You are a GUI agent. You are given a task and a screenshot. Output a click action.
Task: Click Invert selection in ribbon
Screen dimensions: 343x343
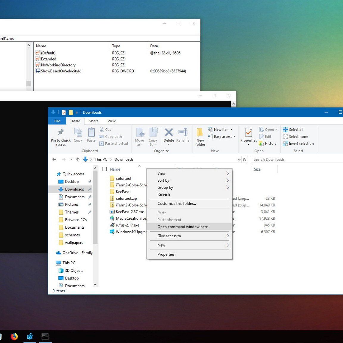click(298, 144)
